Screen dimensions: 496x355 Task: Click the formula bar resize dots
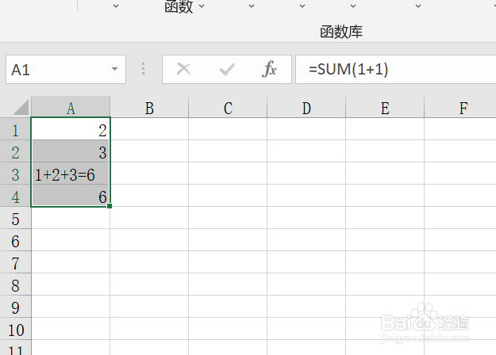(x=144, y=69)
